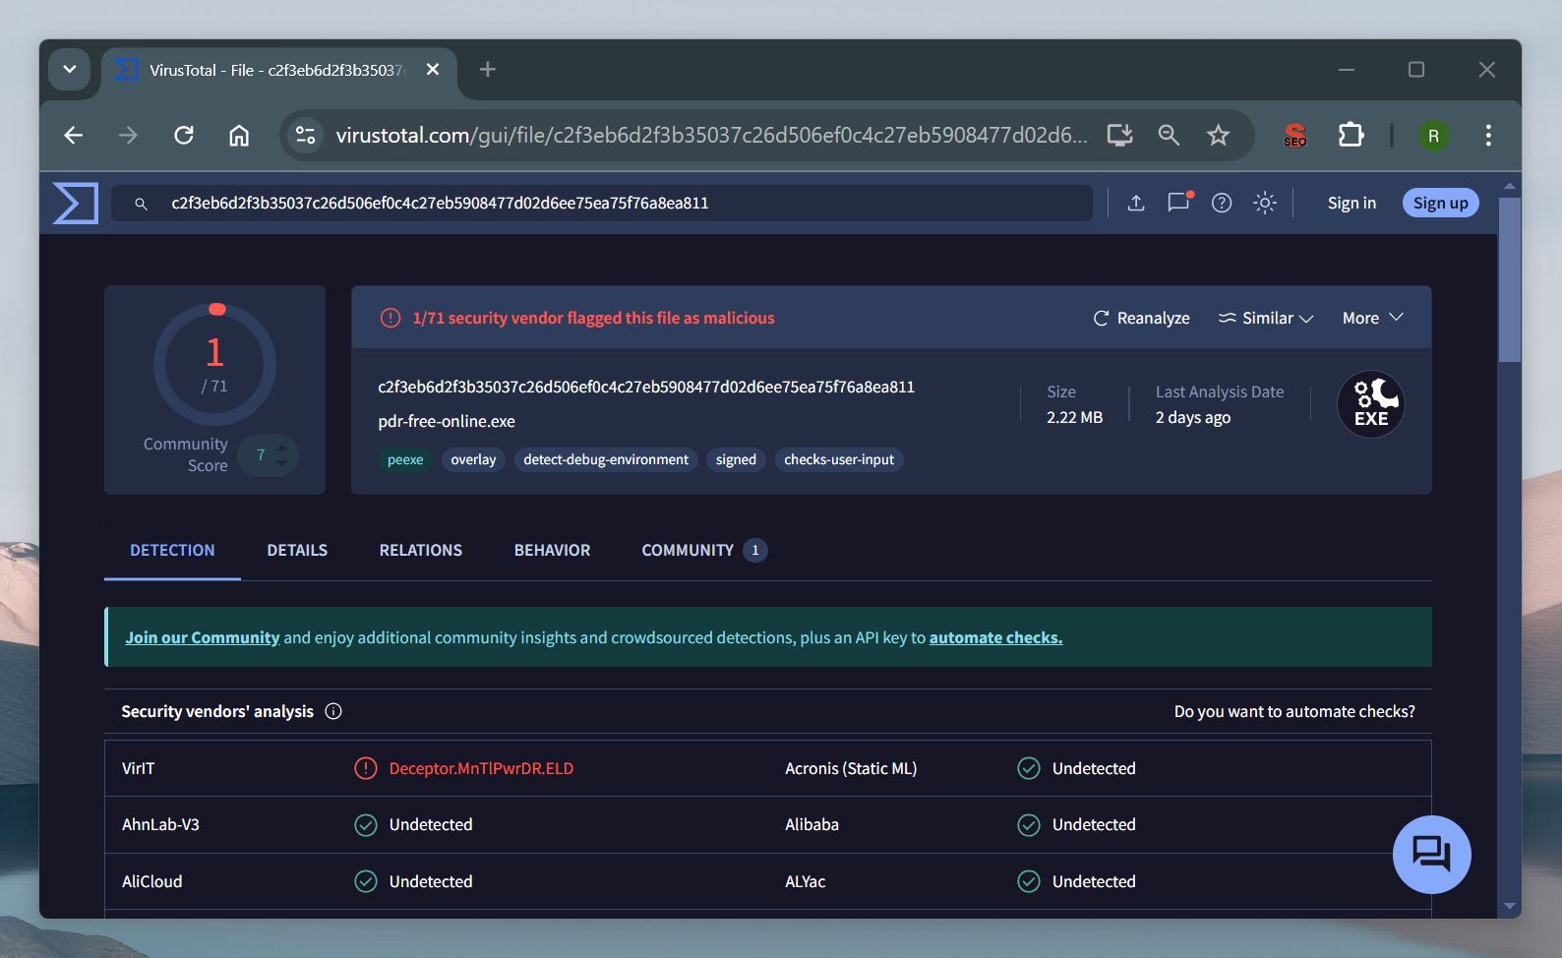Click the VirIT malicious alert icon
Image resolution: width=1562 pixels, height=958 pixels.
tap(366, 768)
